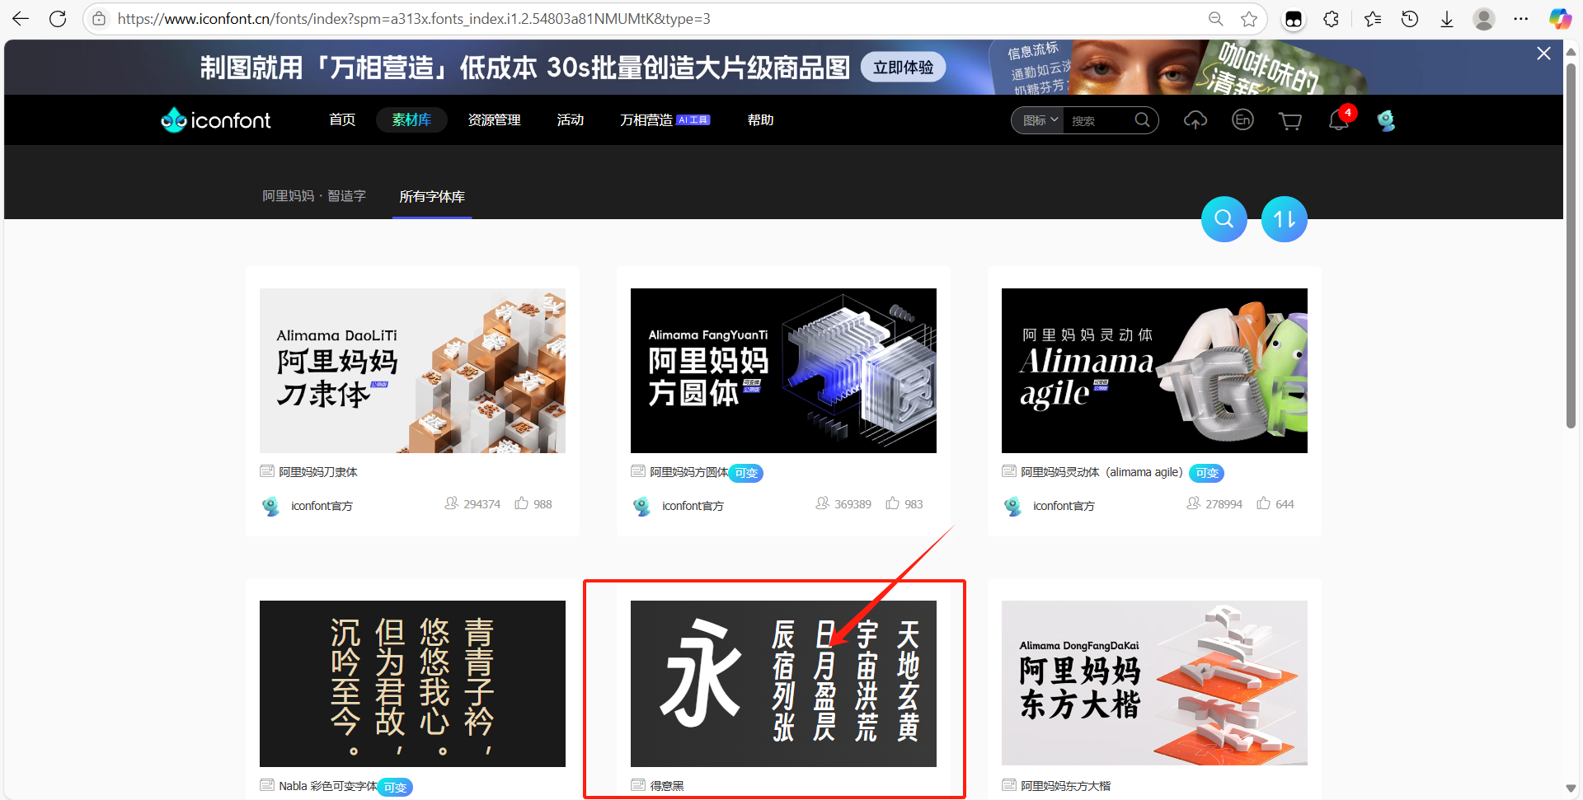
Task: Switch to the 所有字体库 tab
Action: 432,196
